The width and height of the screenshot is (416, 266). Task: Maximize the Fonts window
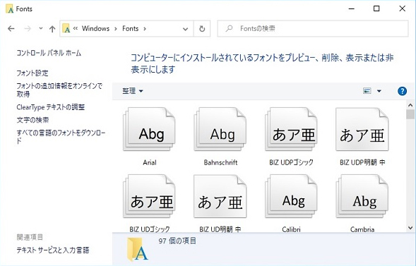click(x=376, y=8)
